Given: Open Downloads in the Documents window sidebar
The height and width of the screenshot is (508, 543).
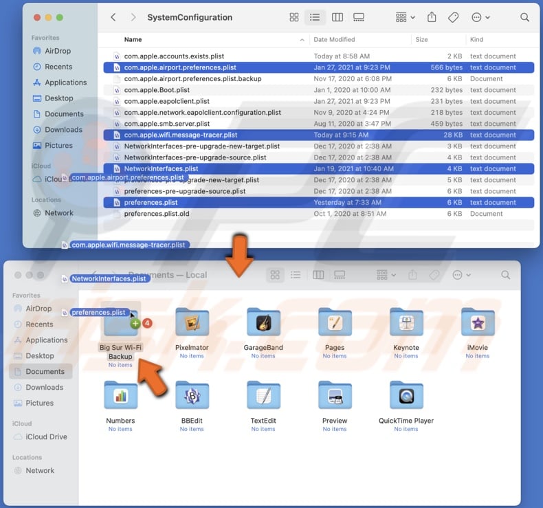Looking at the screenshot, I should [x=38, y=387].
